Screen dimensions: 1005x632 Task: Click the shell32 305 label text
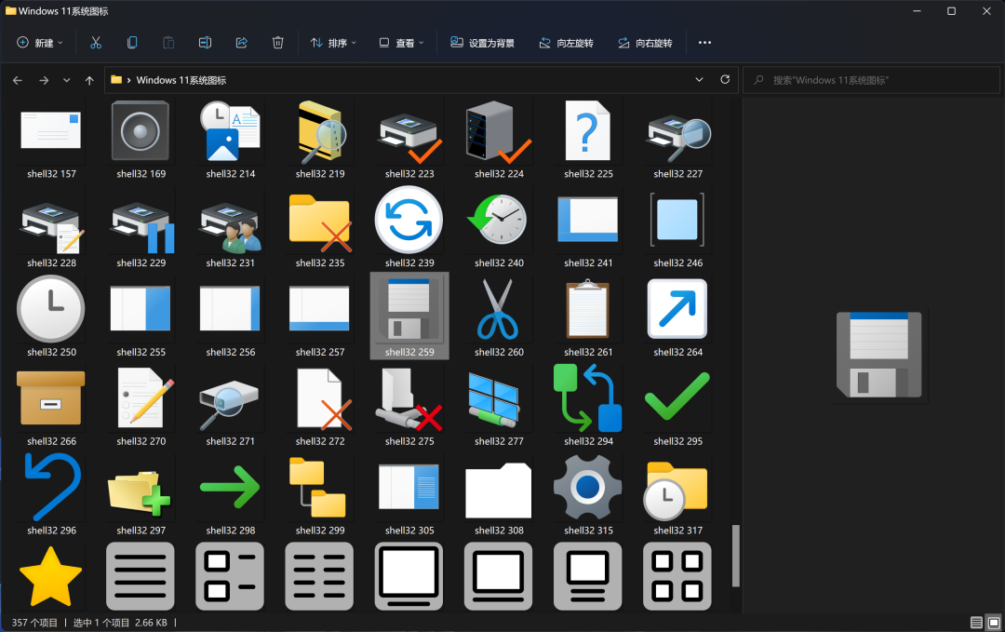point(409,531)
